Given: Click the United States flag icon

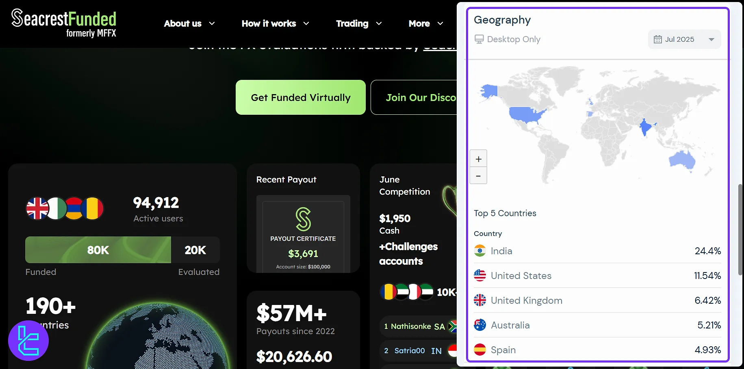Looking at the screenshot, I should (x=480, y=276).
